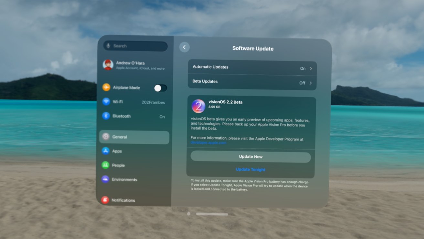Click the General gear icon

106,137
